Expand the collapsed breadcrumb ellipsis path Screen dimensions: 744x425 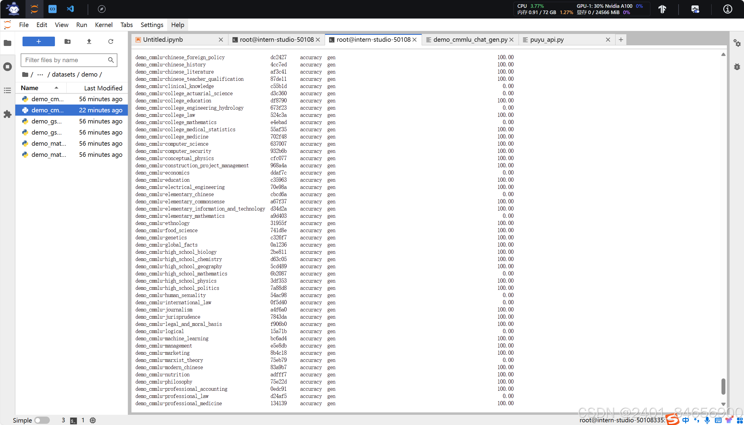coord(40,74)
